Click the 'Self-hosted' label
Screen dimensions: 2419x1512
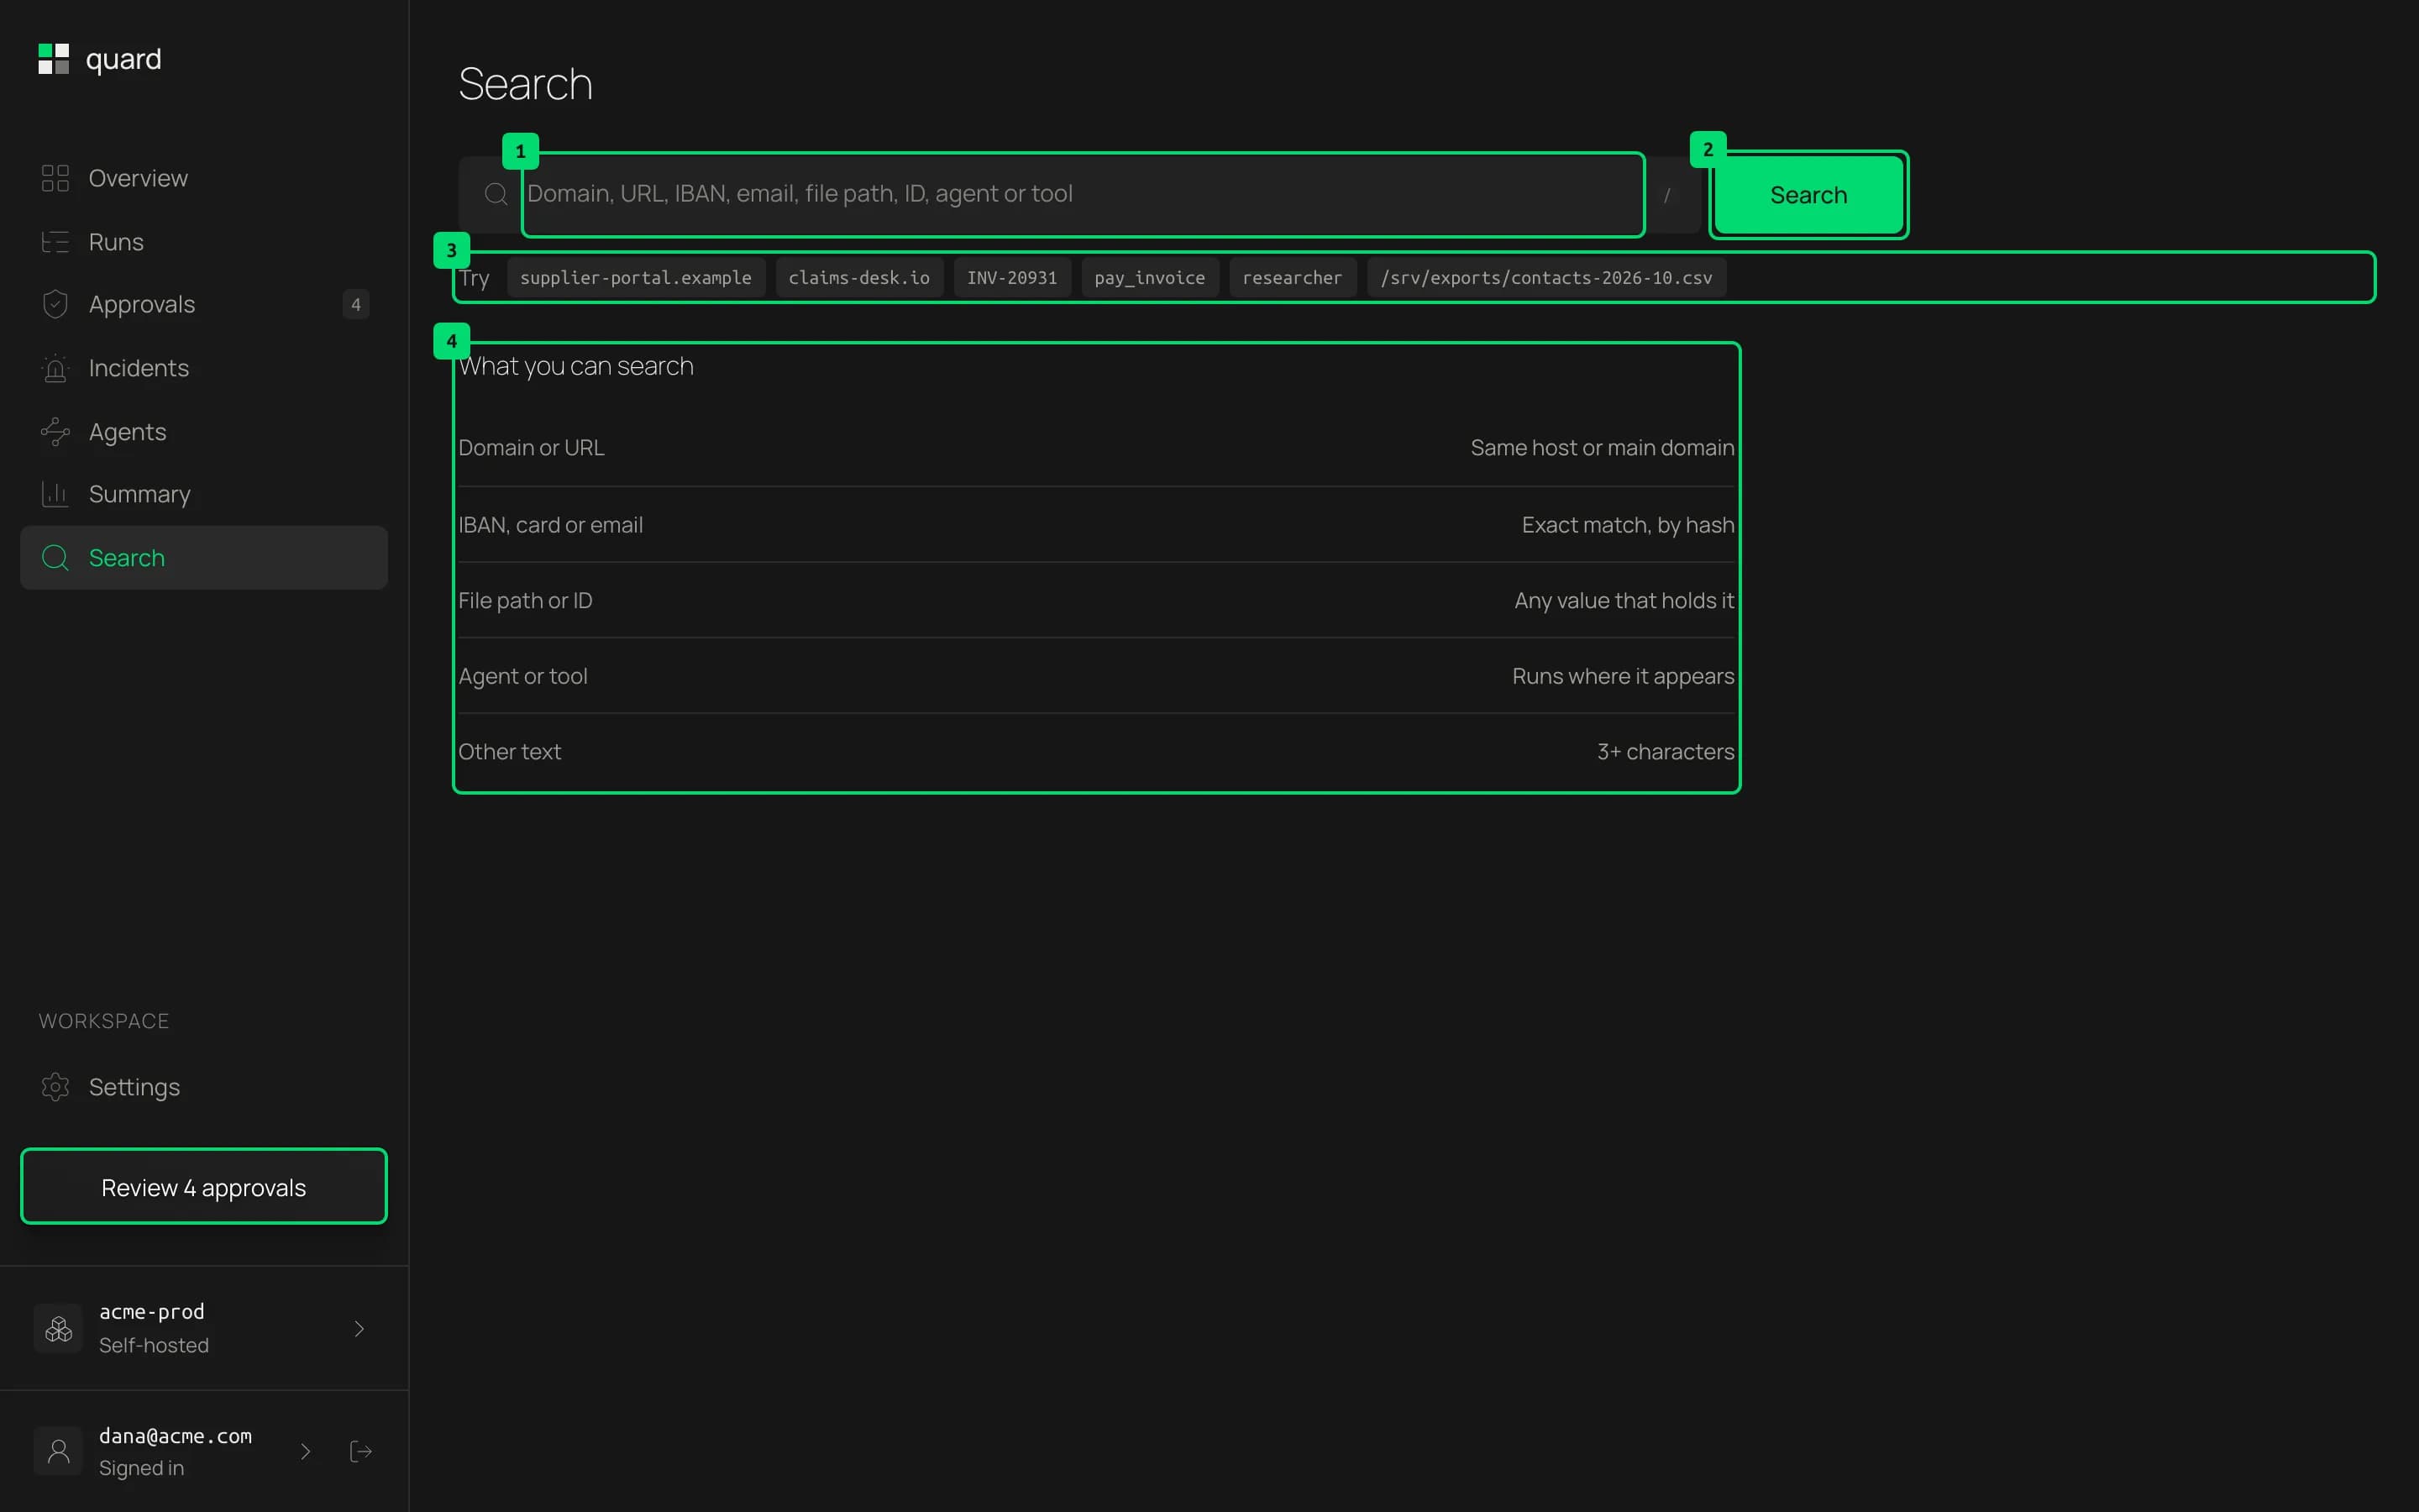pyautogui.click(x=154, y=1345)
